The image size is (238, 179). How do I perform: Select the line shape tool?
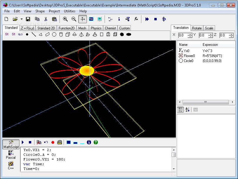34,34
